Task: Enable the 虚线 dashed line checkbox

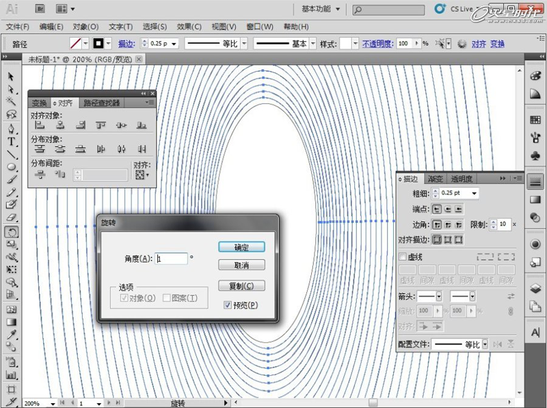Action: point(403,257)
